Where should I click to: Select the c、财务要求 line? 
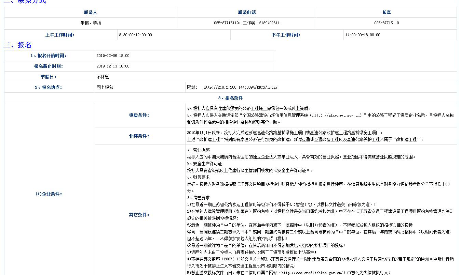click(x=199, y=177)
